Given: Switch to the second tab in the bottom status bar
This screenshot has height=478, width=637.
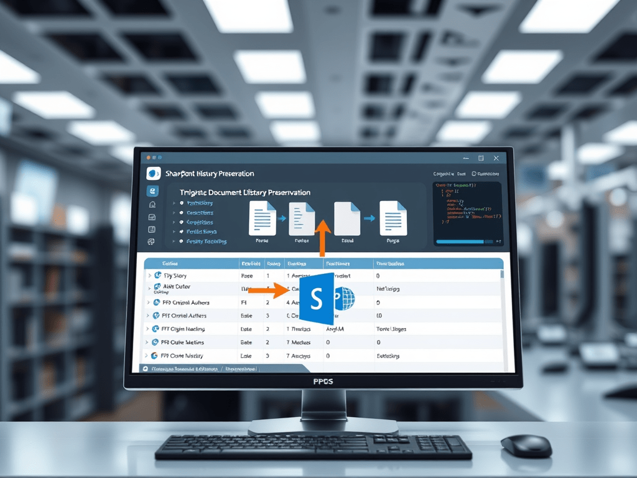Looking at the screenshot, I should coord(241,369).
